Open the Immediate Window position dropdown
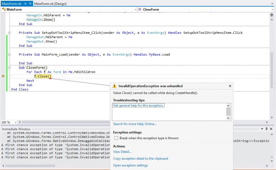276x170 pixels. pyautogui.click(x=262, y=129)
